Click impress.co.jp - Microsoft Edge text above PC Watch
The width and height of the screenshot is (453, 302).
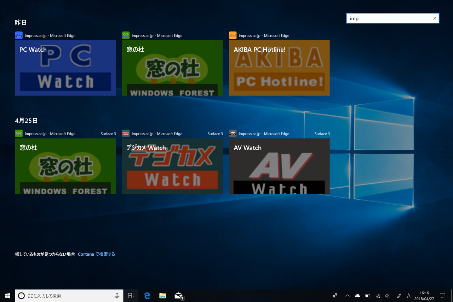coord(50,35)
